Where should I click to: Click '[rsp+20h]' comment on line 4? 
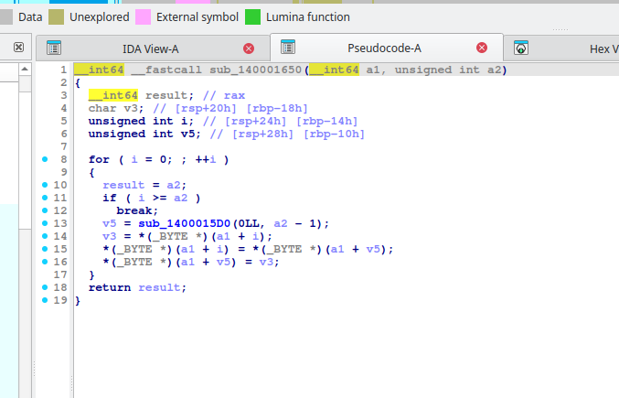click(206, 108)
